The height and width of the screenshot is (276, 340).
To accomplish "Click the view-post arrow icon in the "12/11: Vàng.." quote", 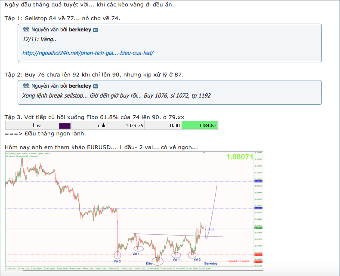I will click(95, 30).
